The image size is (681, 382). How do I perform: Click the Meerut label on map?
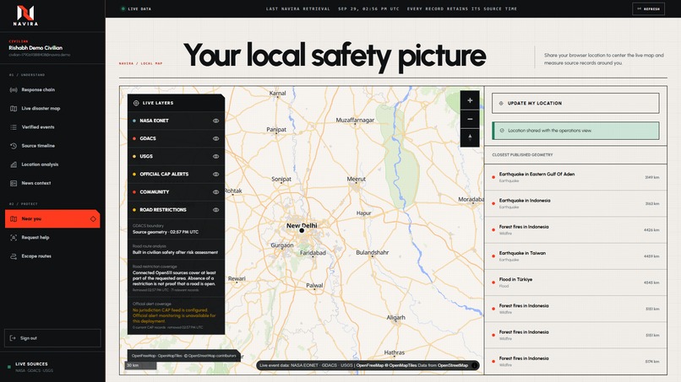357,179
